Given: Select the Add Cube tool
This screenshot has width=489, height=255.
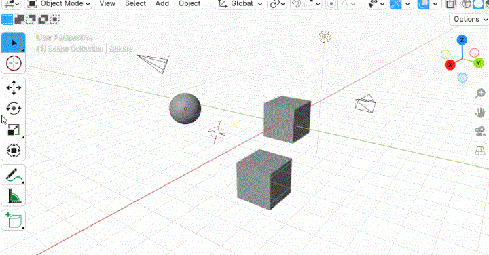Looking at the screenshot, I should tap(14, 220).
